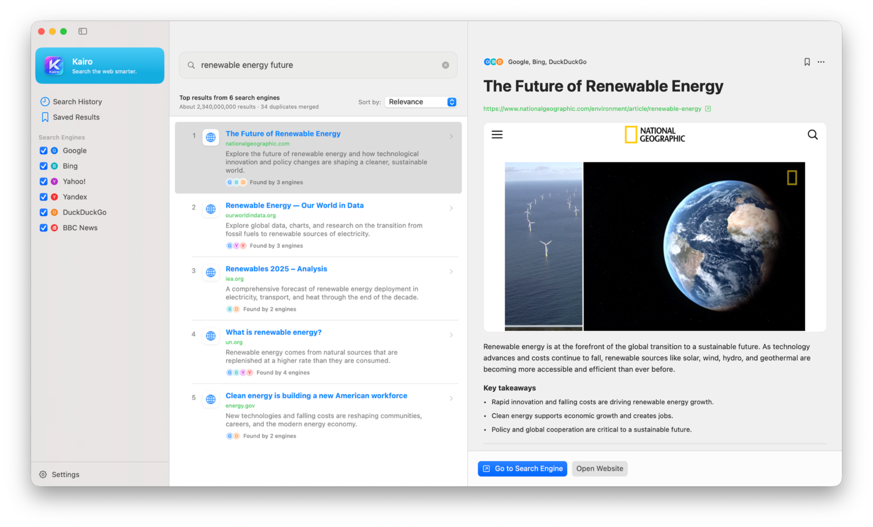Click the BBC News engine icon in sidebar
873x527 pixels.
pyautogui.click(x=54, y=228)
